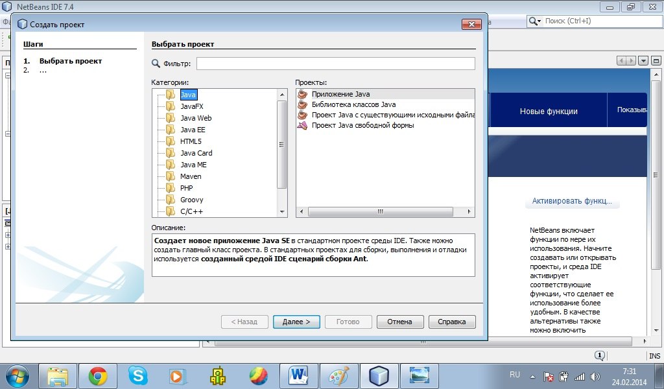Click the start page scroll-down arrow
Screen dimensions: 664x389
(656, 330)
